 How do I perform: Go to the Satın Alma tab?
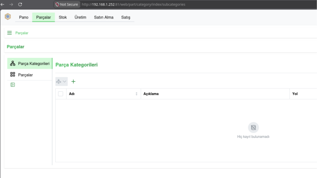(104, 17)
